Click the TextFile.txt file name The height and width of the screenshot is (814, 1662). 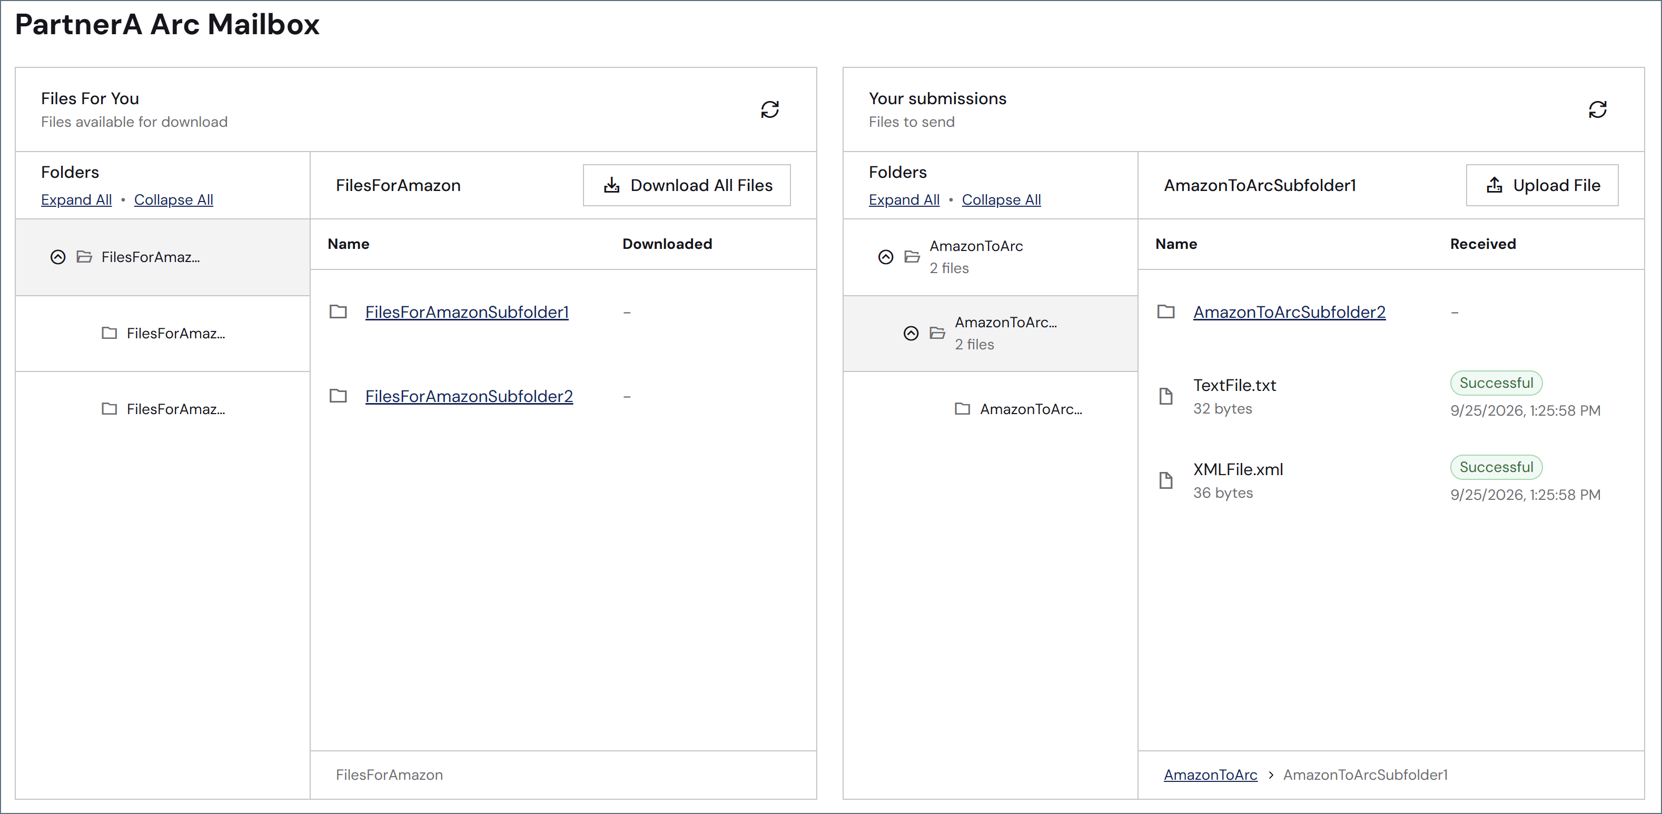click(x=1234, y=385)
